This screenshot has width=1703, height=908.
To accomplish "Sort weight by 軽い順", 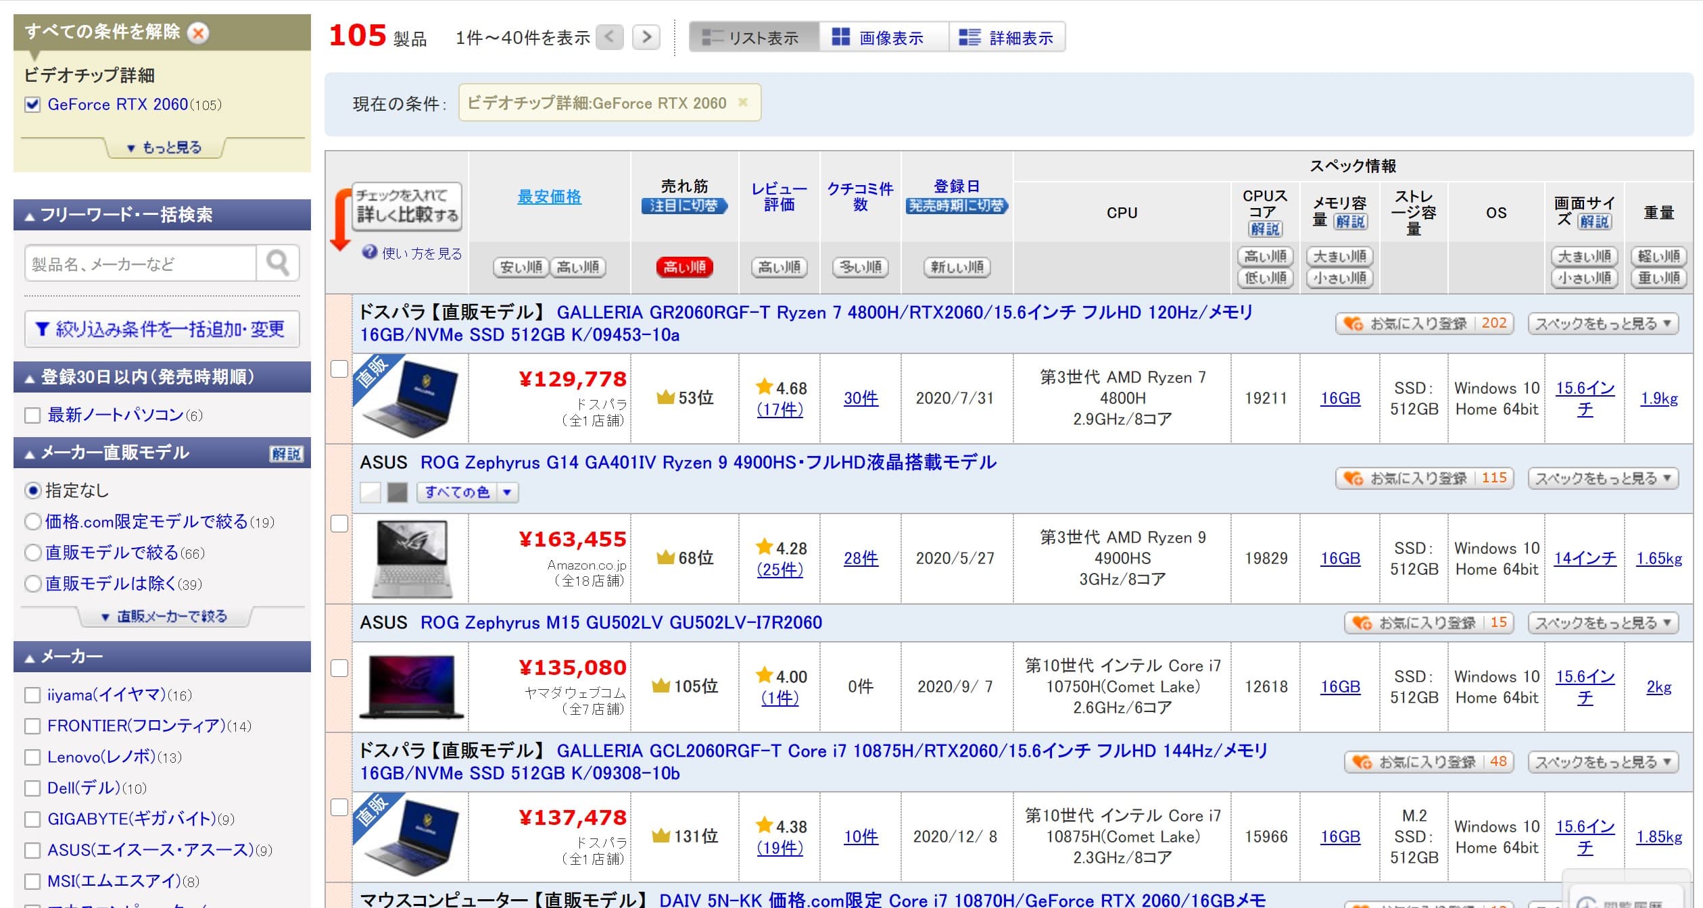I will pyautogui.click(x=1658, y=256).
